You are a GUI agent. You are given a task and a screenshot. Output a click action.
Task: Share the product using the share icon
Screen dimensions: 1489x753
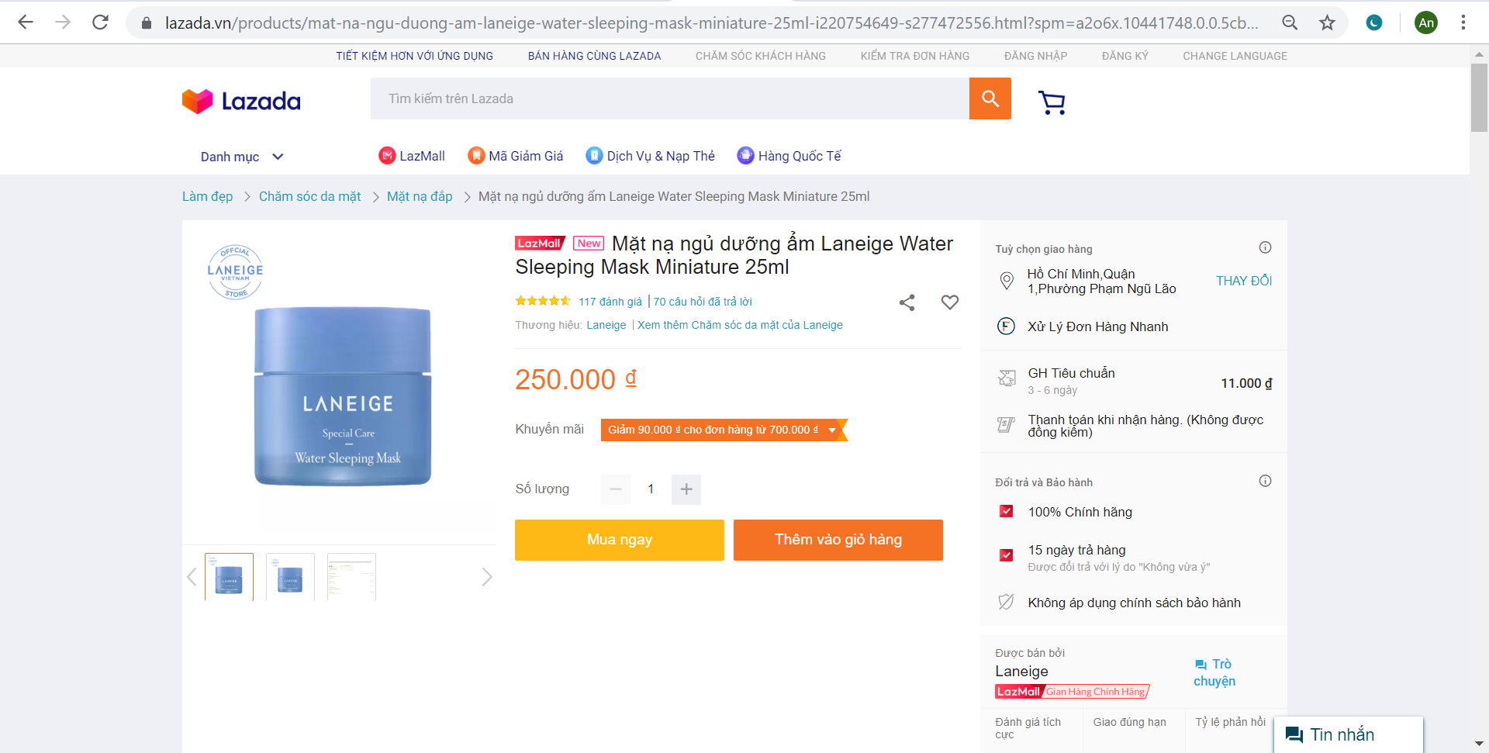click(x=907, y=302)
